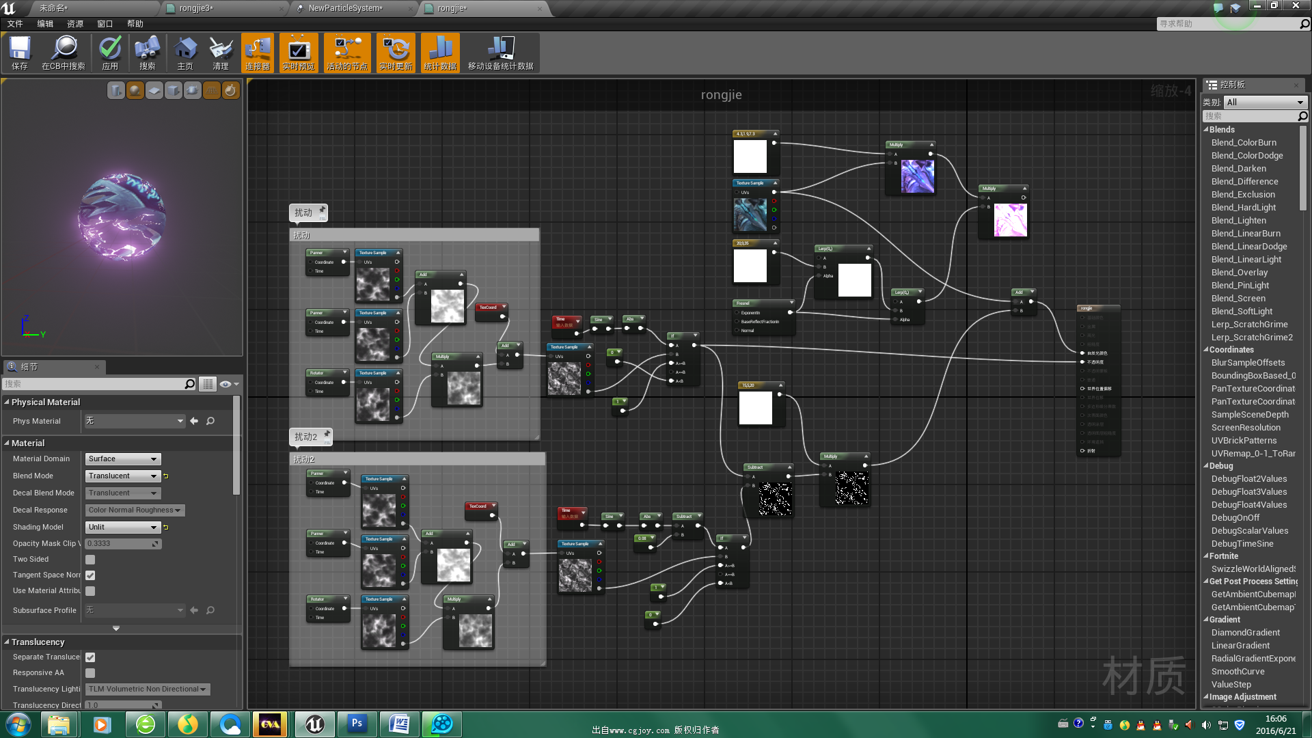Open Word from Windows taskbar
The image size is (1312, 738).
pos(399,724)
